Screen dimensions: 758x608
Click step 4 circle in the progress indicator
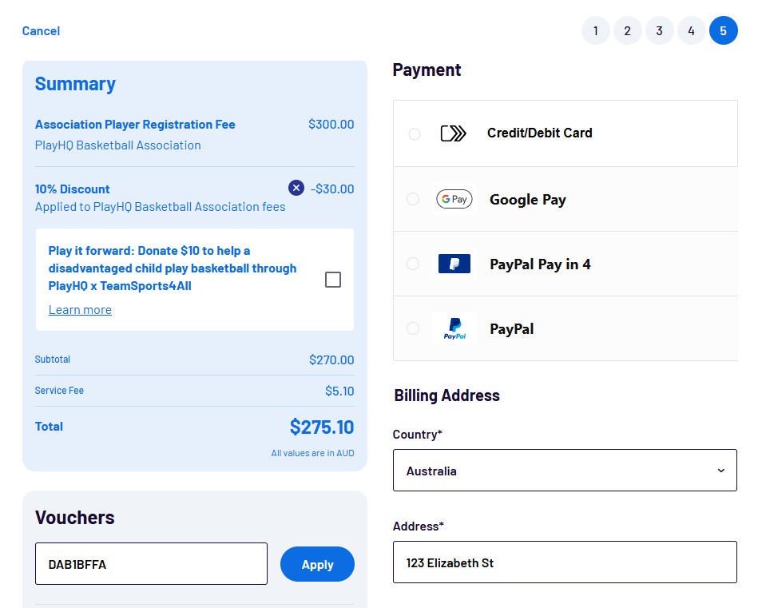click(x=691, y=30)
